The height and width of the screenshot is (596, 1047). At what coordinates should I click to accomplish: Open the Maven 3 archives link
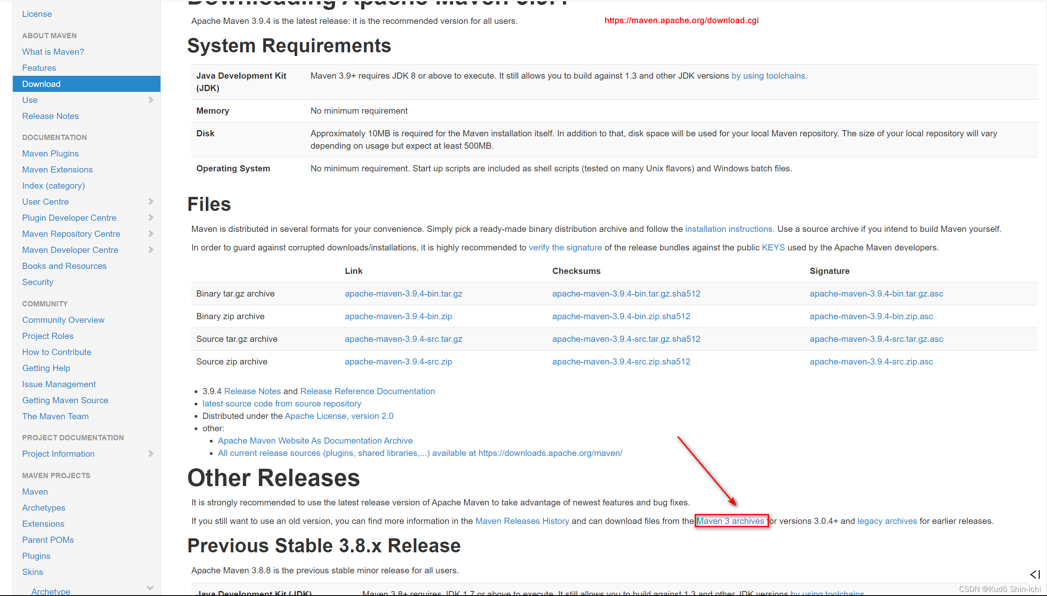point(731,521)
